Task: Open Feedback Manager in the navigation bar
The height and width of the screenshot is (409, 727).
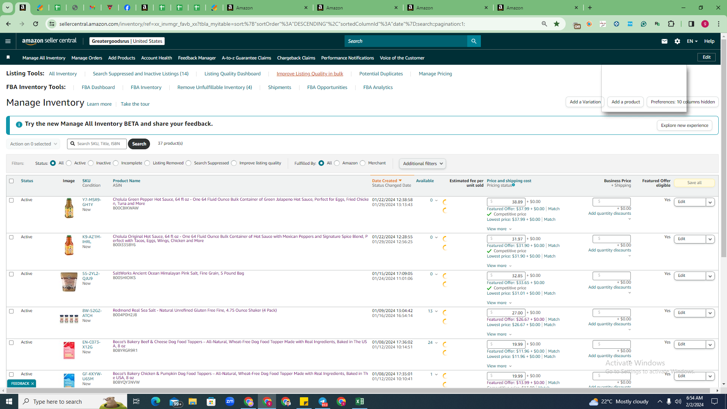Action: coord(197,58)
